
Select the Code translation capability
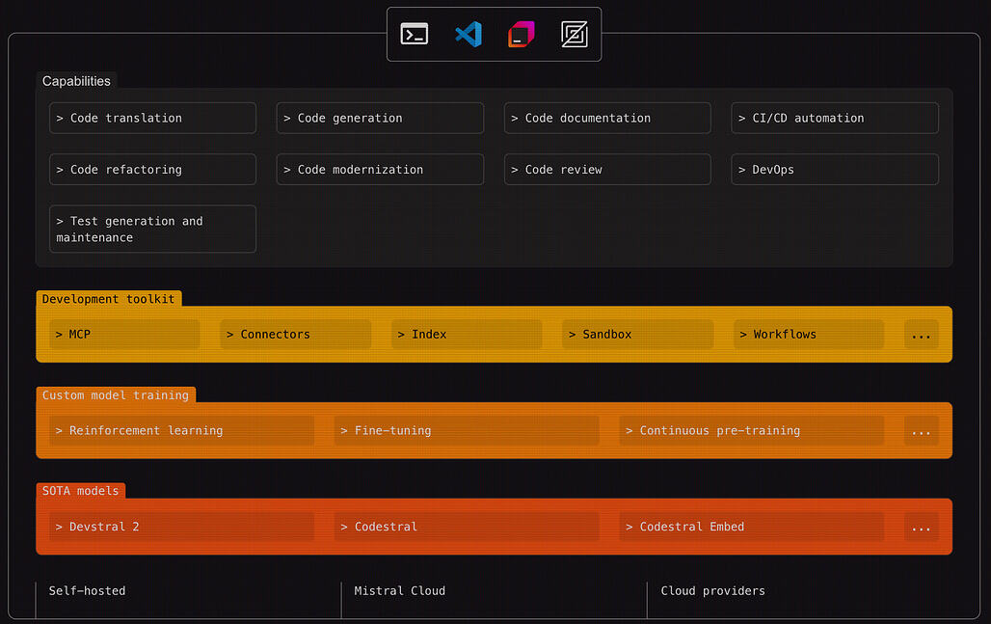tap(153, 119)
